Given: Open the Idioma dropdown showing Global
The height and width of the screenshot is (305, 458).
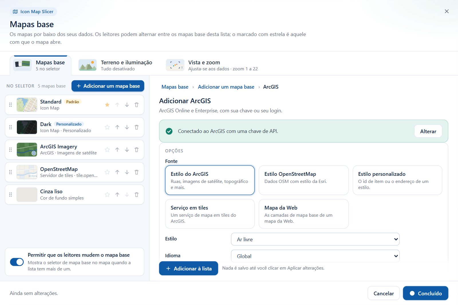Looking at the screenshot, I should tap(315, 256).
